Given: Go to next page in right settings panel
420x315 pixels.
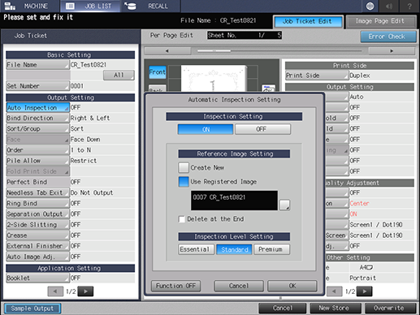Looking at the screenshot, I should (365, 291).
